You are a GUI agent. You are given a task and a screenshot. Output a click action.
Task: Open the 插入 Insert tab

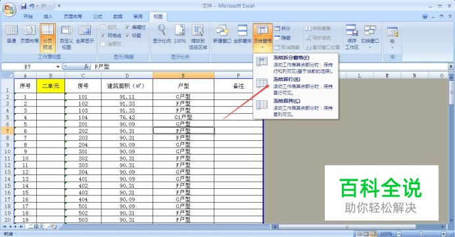coord(48,16)
